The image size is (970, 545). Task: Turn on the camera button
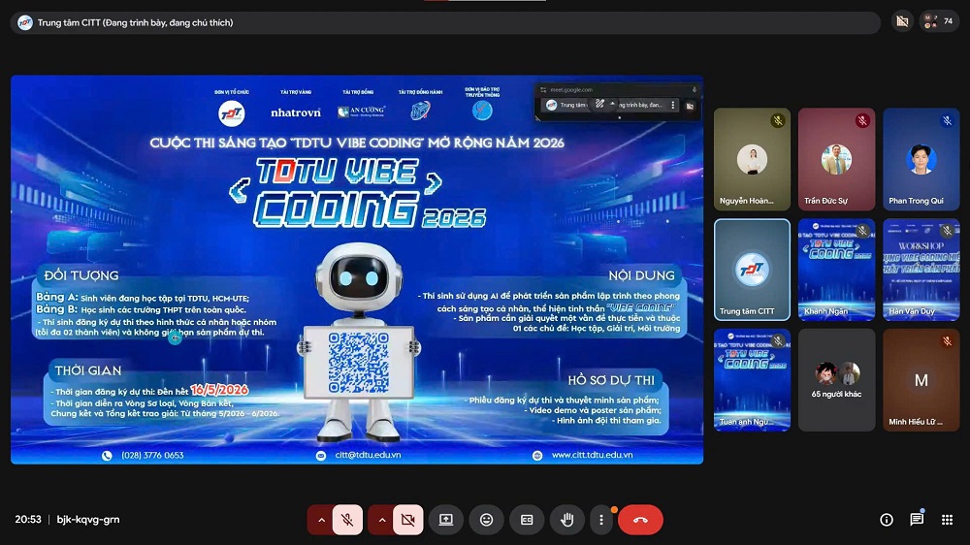pos(407,520)
